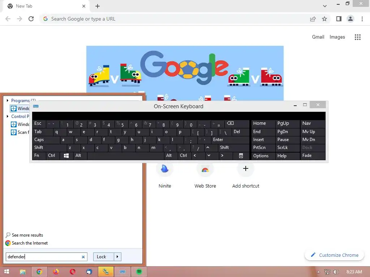Go forward in Chrome

tap(20, 19)
